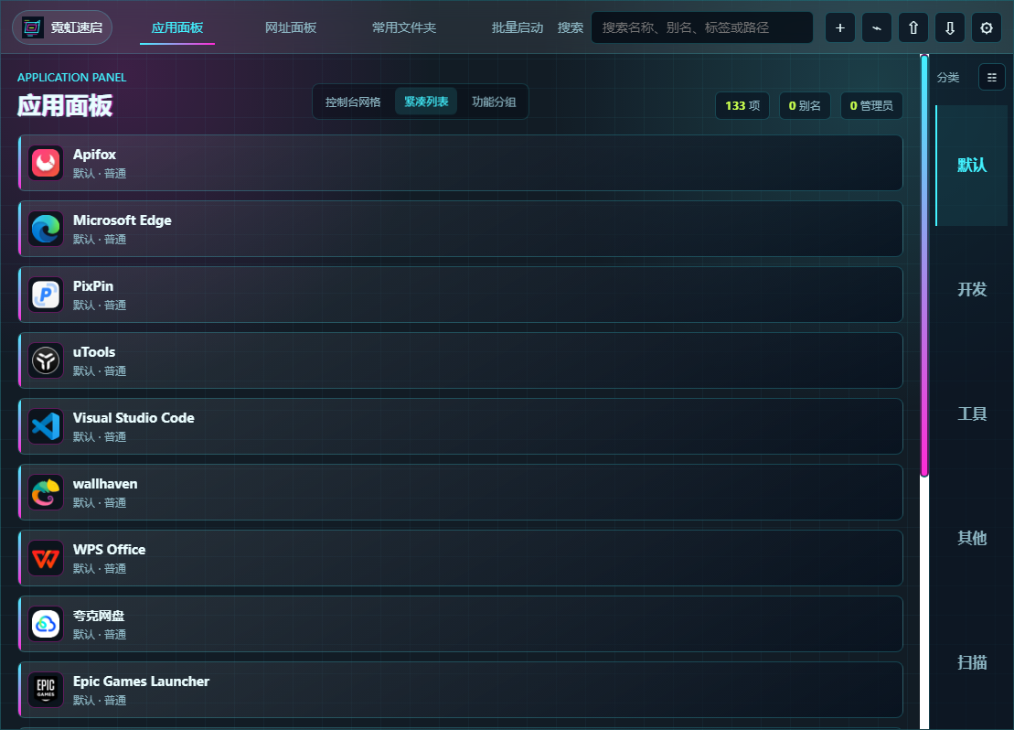Click the wallhaven name text
The height and width of the screenshot is (730, 1014).
pos(105,484)
